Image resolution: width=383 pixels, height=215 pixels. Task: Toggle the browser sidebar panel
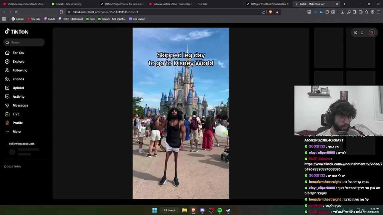coord(355,12)
